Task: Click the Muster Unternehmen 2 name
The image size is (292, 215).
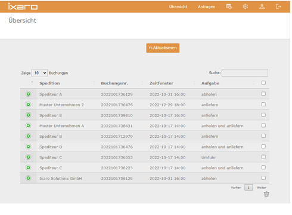Action: (61, 105)
